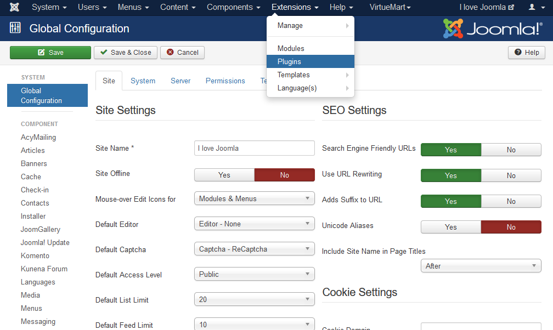Open the VirtueMart top menu
Image resolution: width=553 pixels, height=330 pixels.
click(390, 7)
